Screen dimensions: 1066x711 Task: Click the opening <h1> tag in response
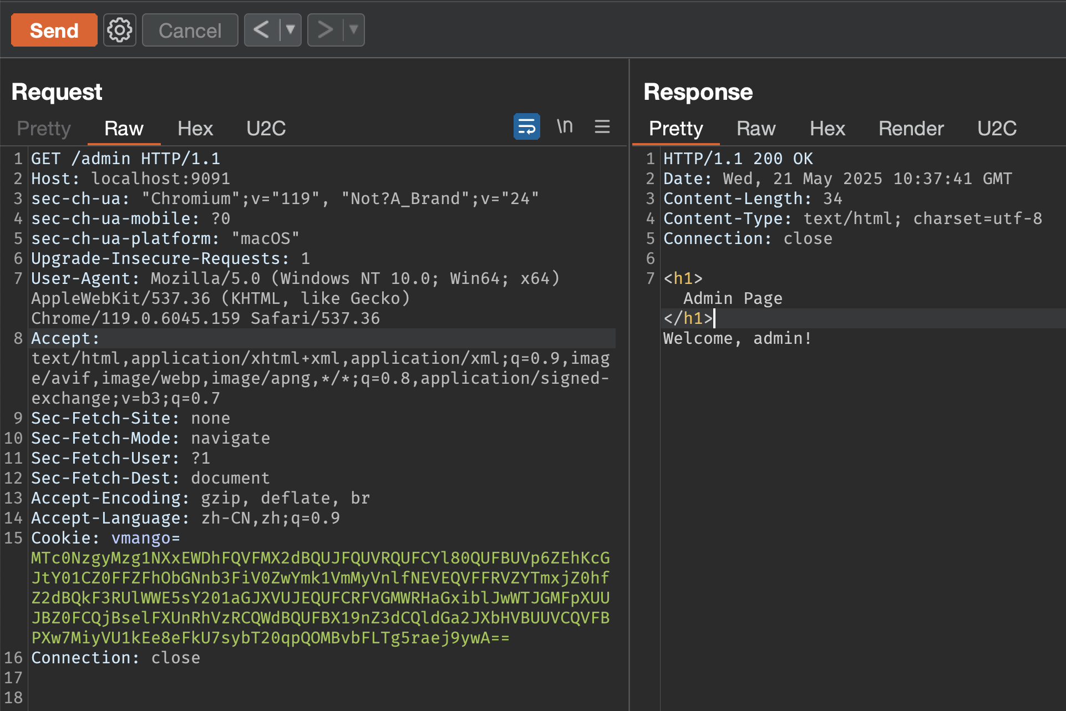[683, 278]
